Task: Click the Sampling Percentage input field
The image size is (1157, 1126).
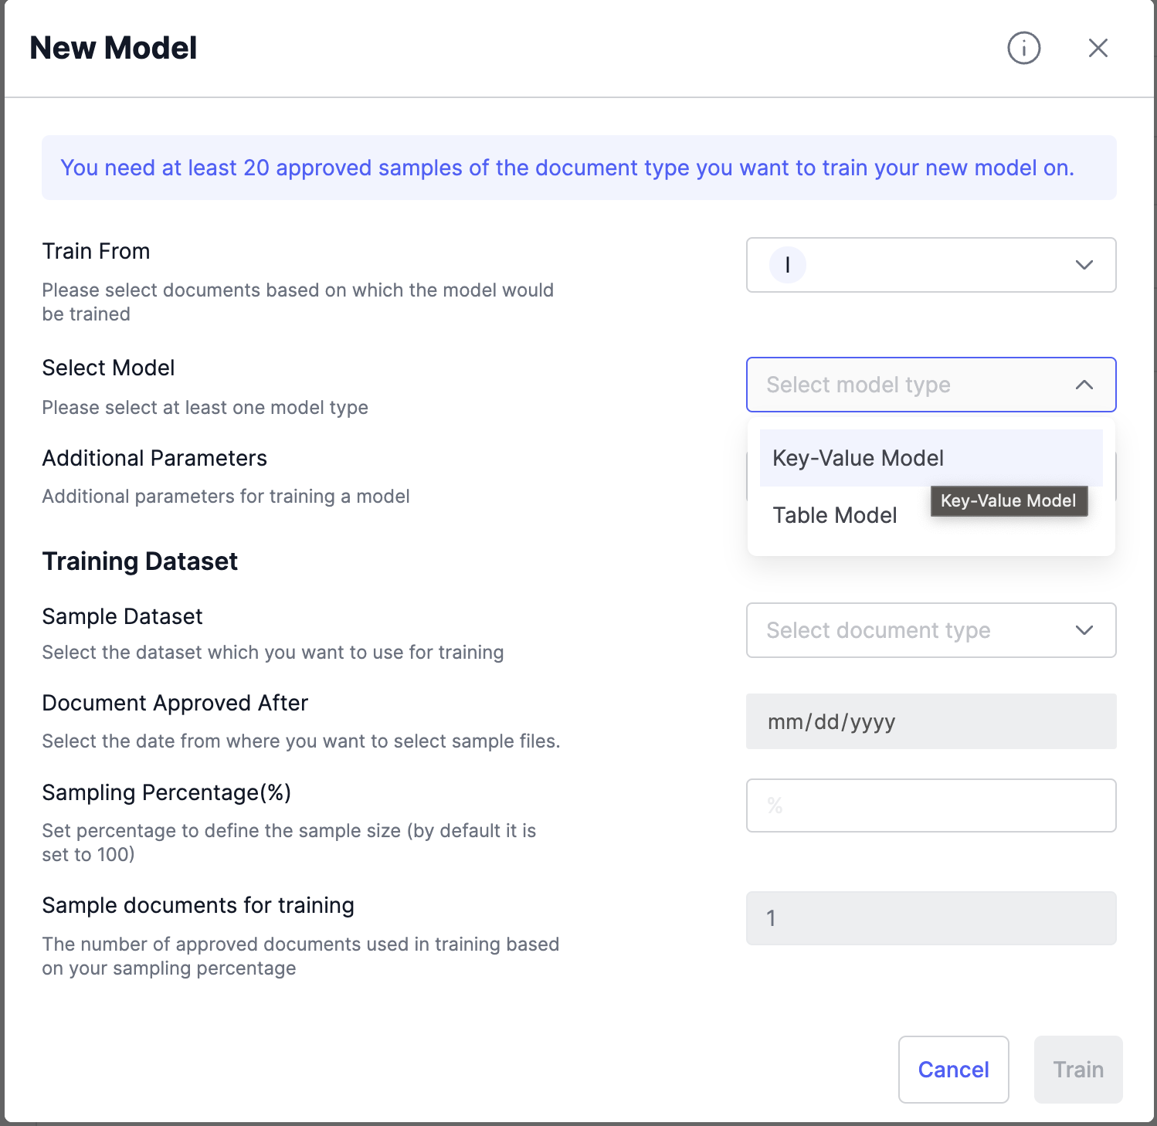Action: pyautogui.click(x=931, y=805)
